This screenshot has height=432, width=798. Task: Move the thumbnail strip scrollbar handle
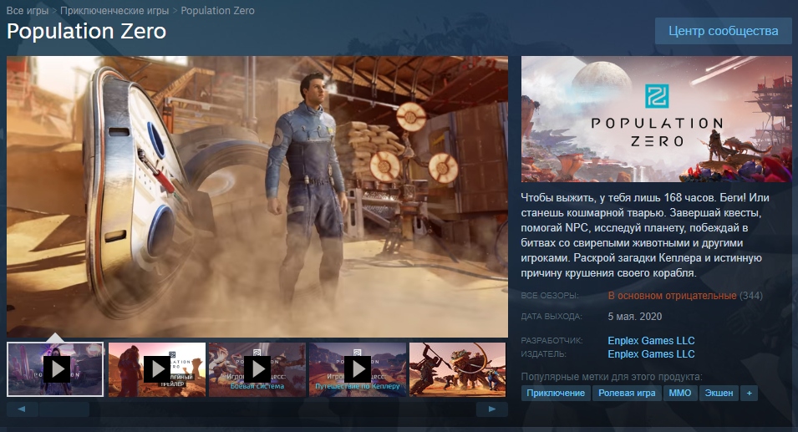(64, 409)
